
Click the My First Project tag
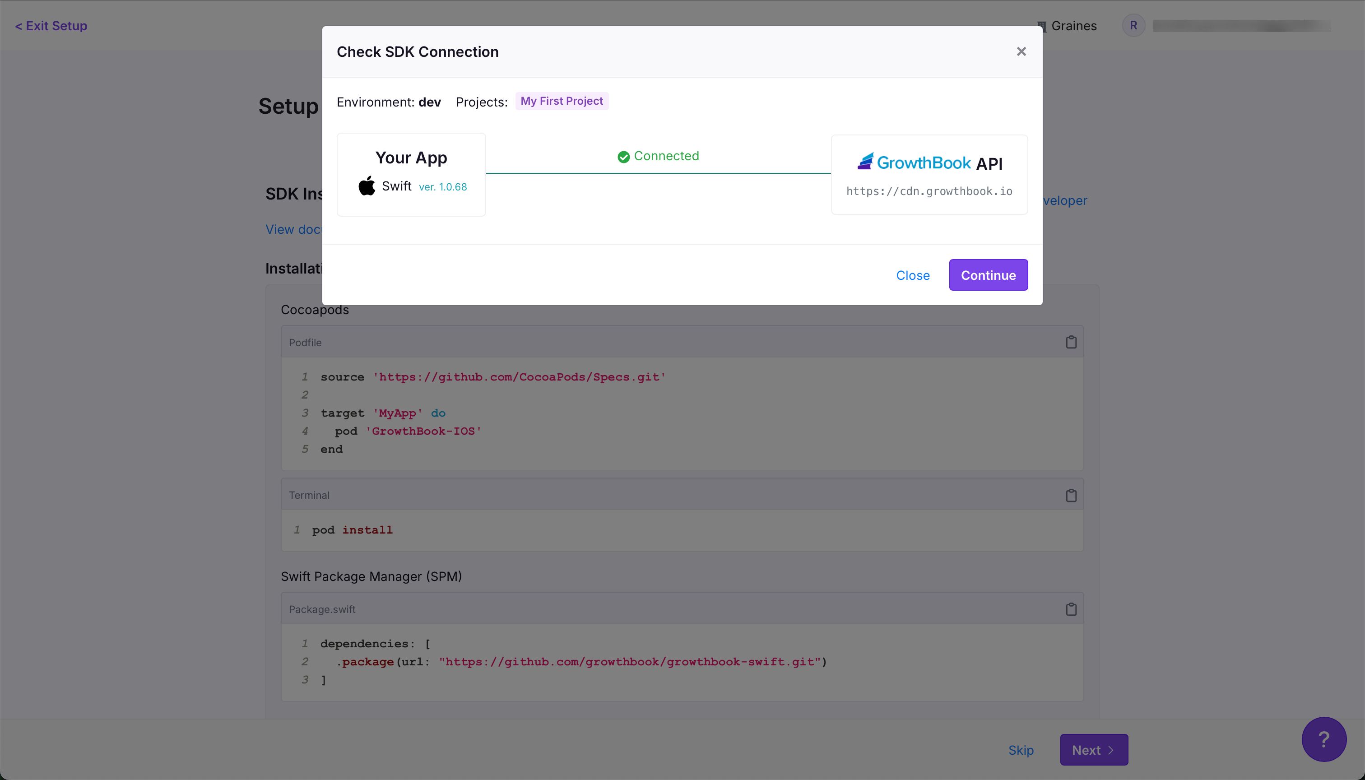562,101
